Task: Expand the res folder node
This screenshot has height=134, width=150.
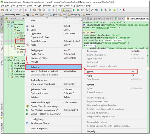Action: (x=9, y=57)
